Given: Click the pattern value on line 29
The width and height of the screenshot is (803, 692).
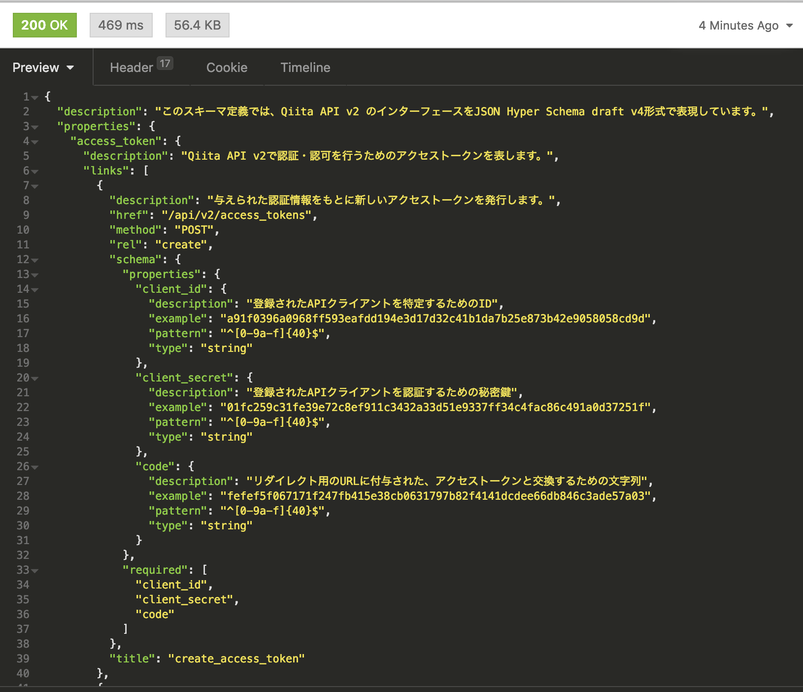Looking at the screenshot, I should 272,511.
